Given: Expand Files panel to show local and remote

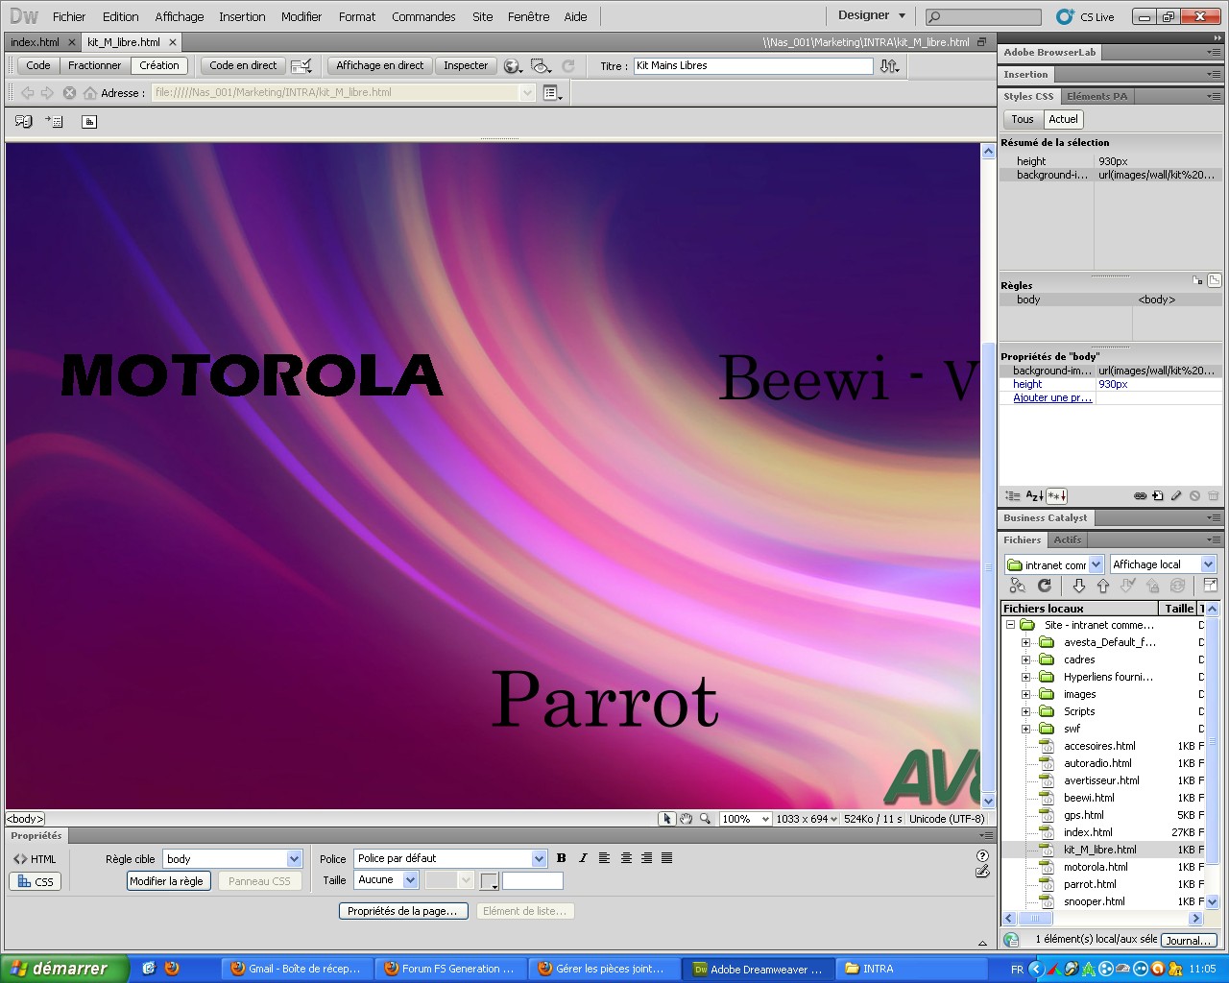Looking at the screenshot, I should click(1210, 586).
